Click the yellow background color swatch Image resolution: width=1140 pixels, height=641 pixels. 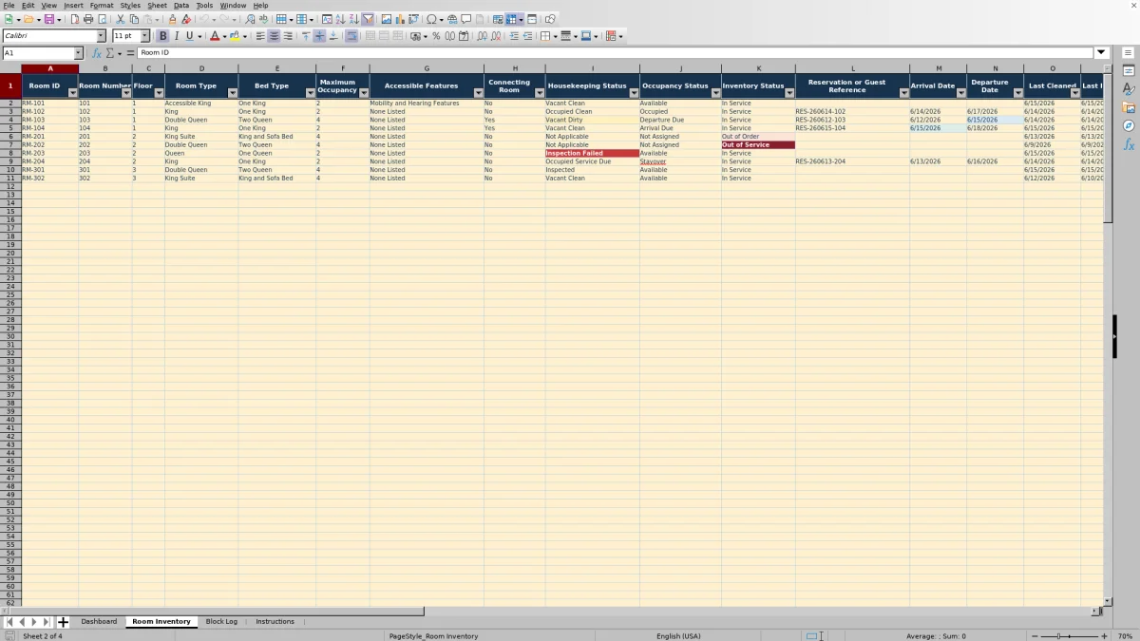point(236,36)
